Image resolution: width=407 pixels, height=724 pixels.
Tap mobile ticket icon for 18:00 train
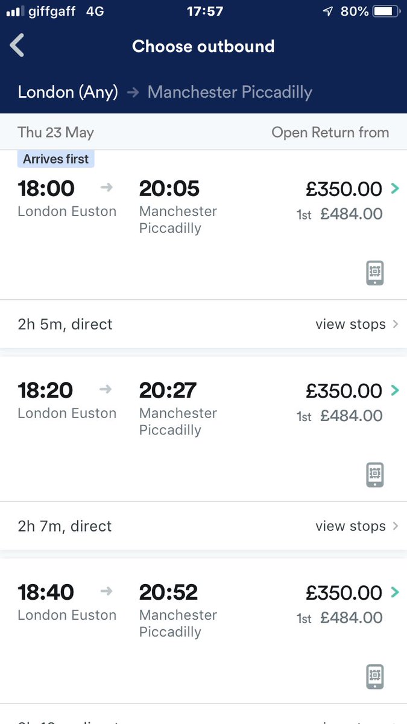[374, 273]
